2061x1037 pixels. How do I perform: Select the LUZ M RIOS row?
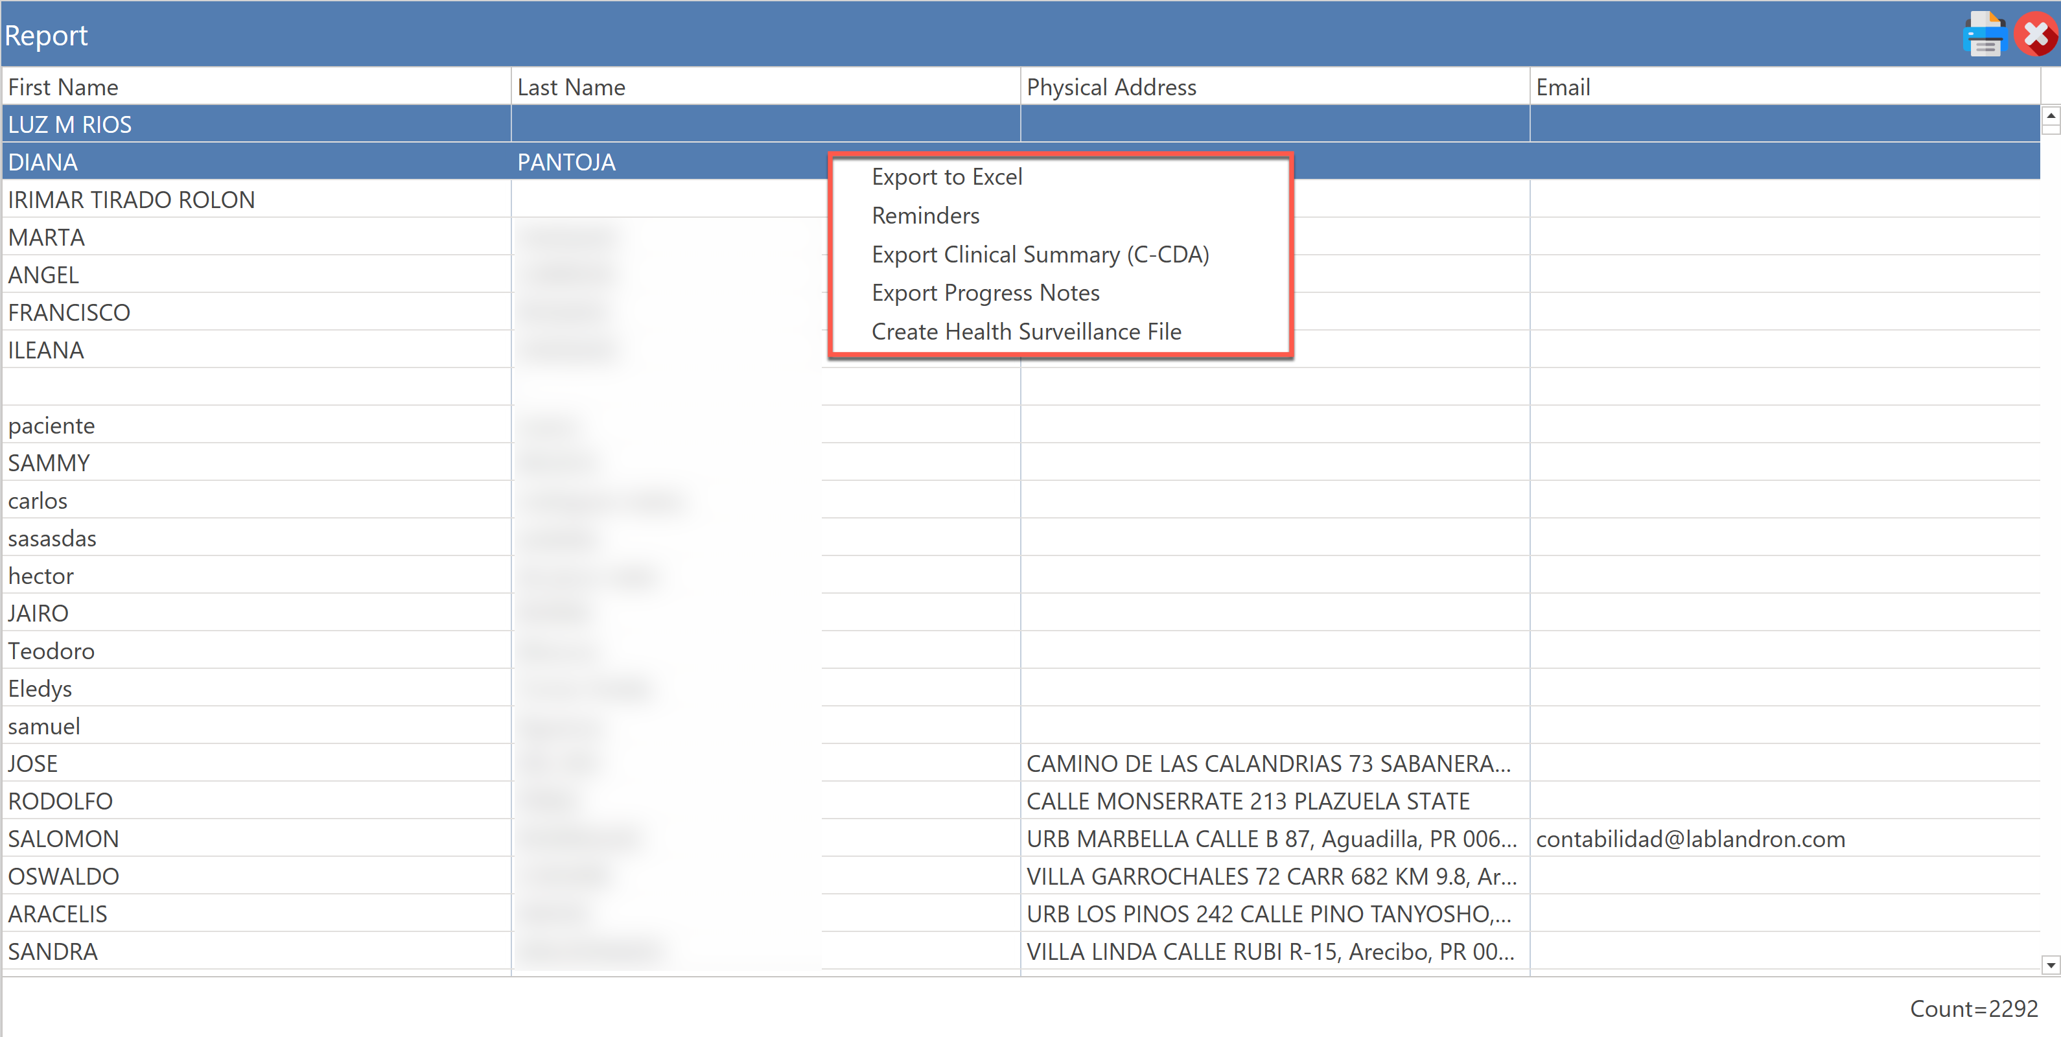coord(71,125)
